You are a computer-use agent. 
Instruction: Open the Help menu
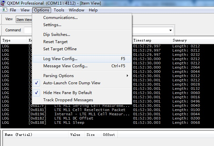(93, 10)
